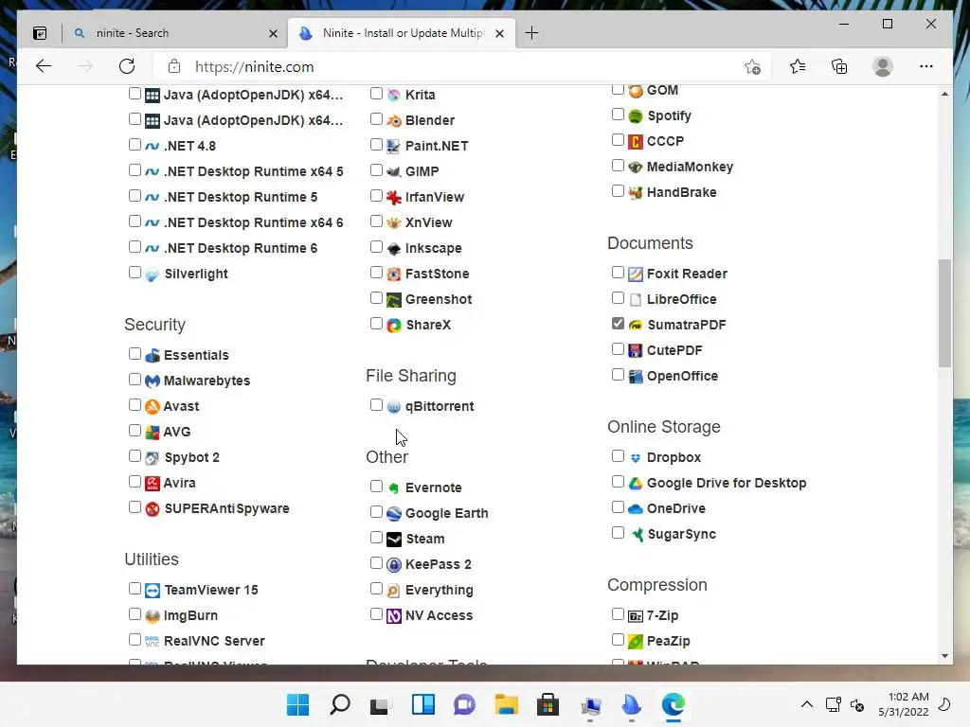This screenshot has height=727, width=970.
Task: Uncheck the SumatraPDF checkbox
Action: (618, 324)
